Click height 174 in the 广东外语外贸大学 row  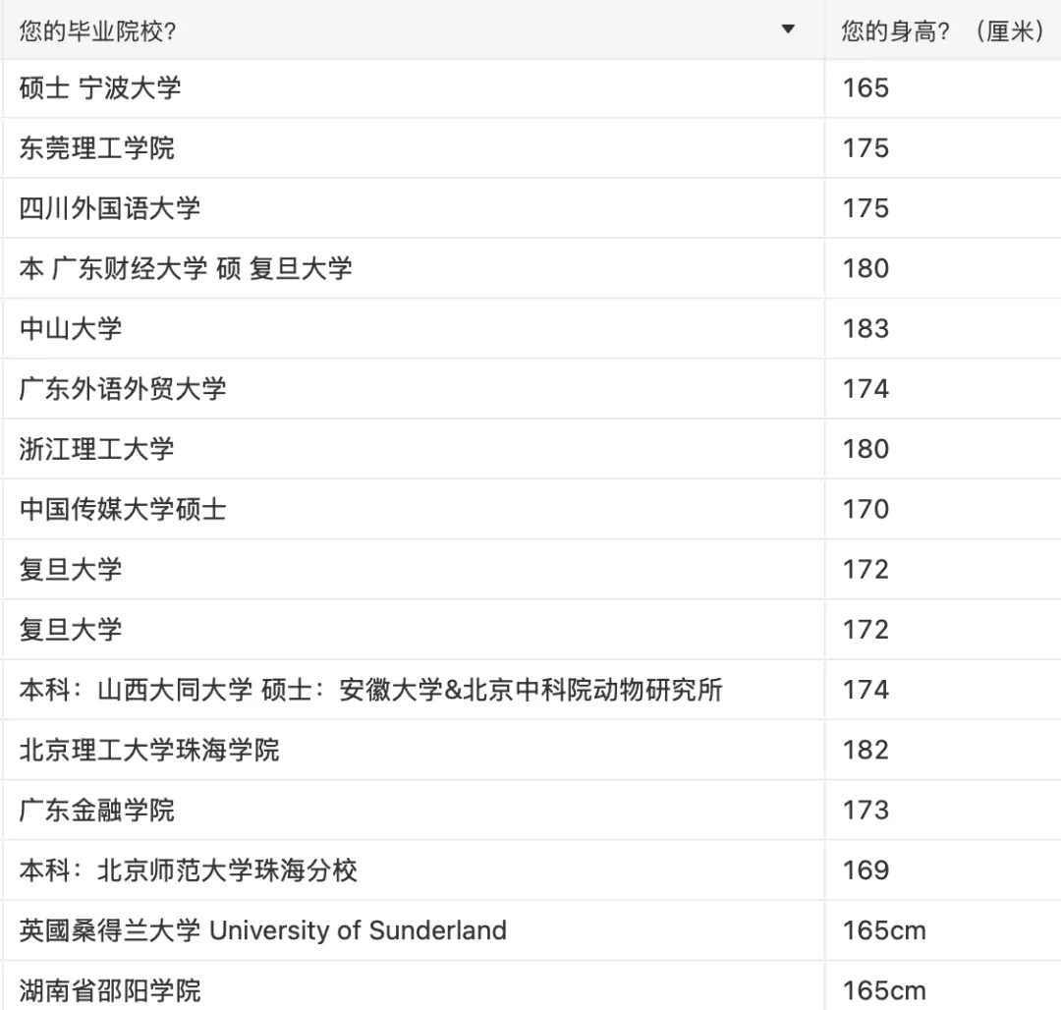[943, 389]
